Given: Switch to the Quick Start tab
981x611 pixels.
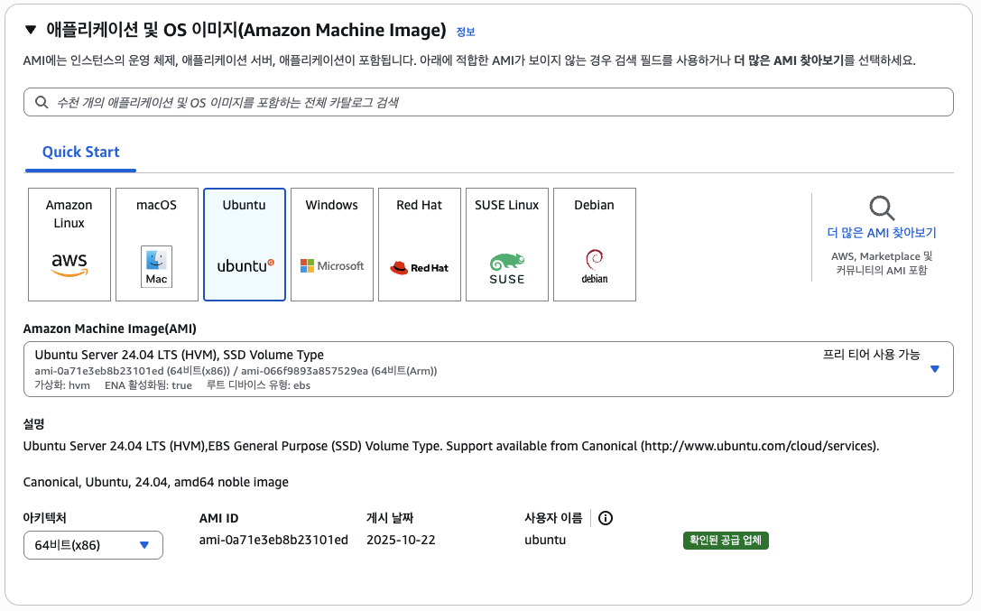Looking at the screenshot, I should coord(80,152).
